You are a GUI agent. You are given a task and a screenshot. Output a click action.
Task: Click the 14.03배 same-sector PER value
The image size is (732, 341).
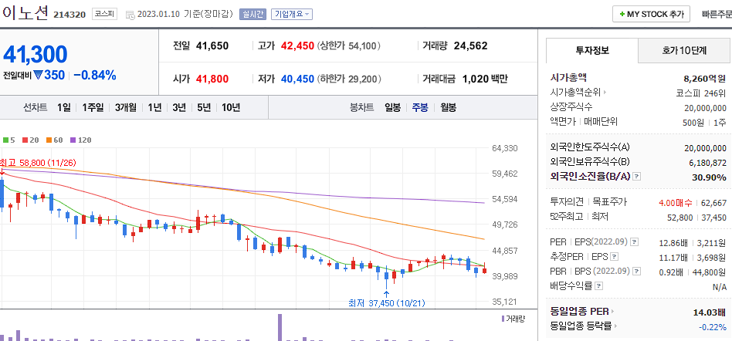point(710,312)
